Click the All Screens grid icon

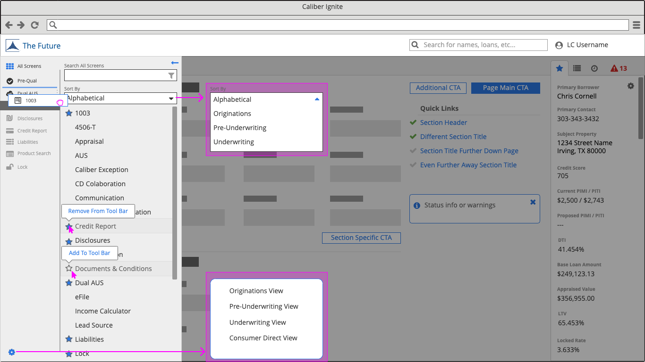click(x=10, y=66)
